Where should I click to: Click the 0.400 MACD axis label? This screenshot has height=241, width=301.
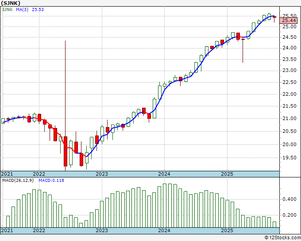pos(289,199)
